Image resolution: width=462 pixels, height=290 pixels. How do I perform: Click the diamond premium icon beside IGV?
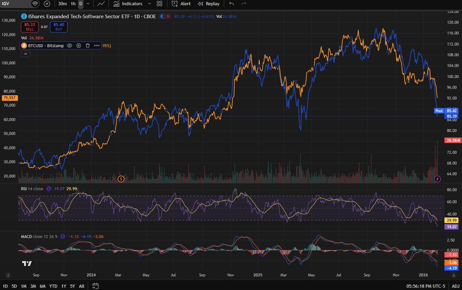click(35, 3)
